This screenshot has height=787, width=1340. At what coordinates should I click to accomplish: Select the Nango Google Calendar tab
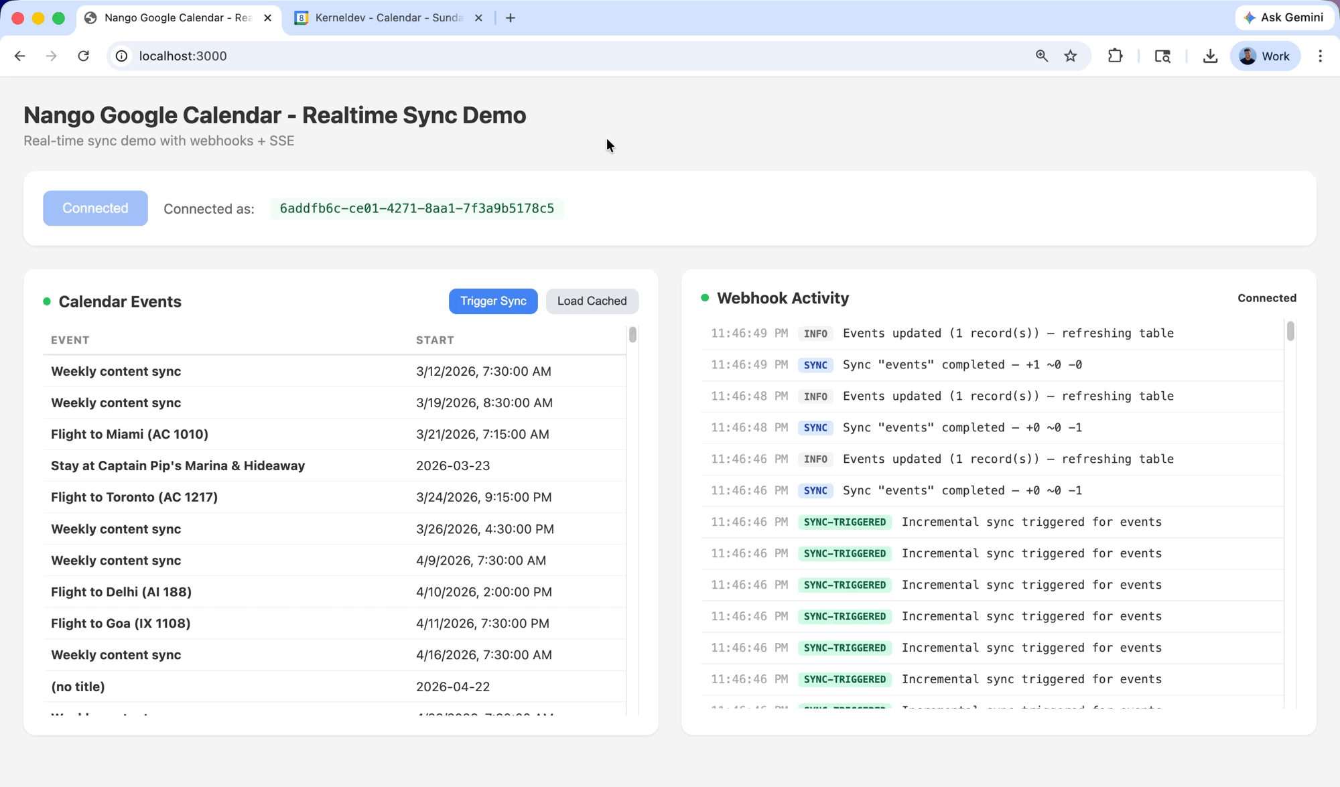177,18
